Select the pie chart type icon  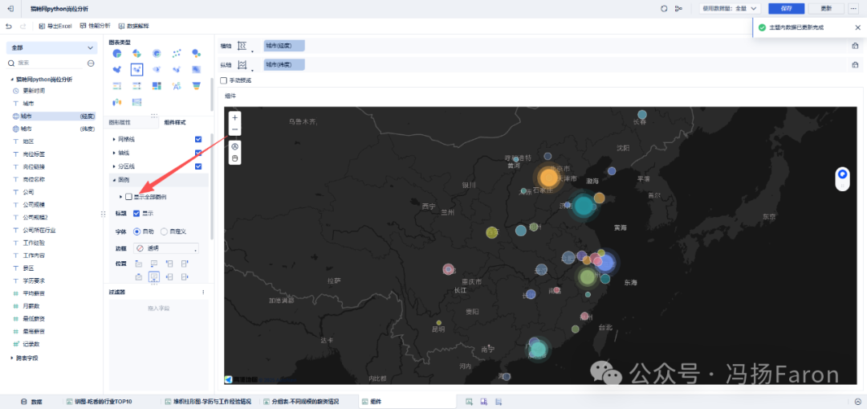[x=117, y=54]
